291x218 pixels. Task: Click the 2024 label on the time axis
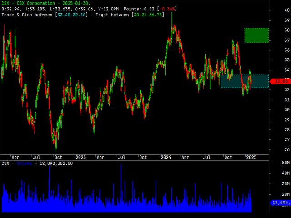point(166,157)
